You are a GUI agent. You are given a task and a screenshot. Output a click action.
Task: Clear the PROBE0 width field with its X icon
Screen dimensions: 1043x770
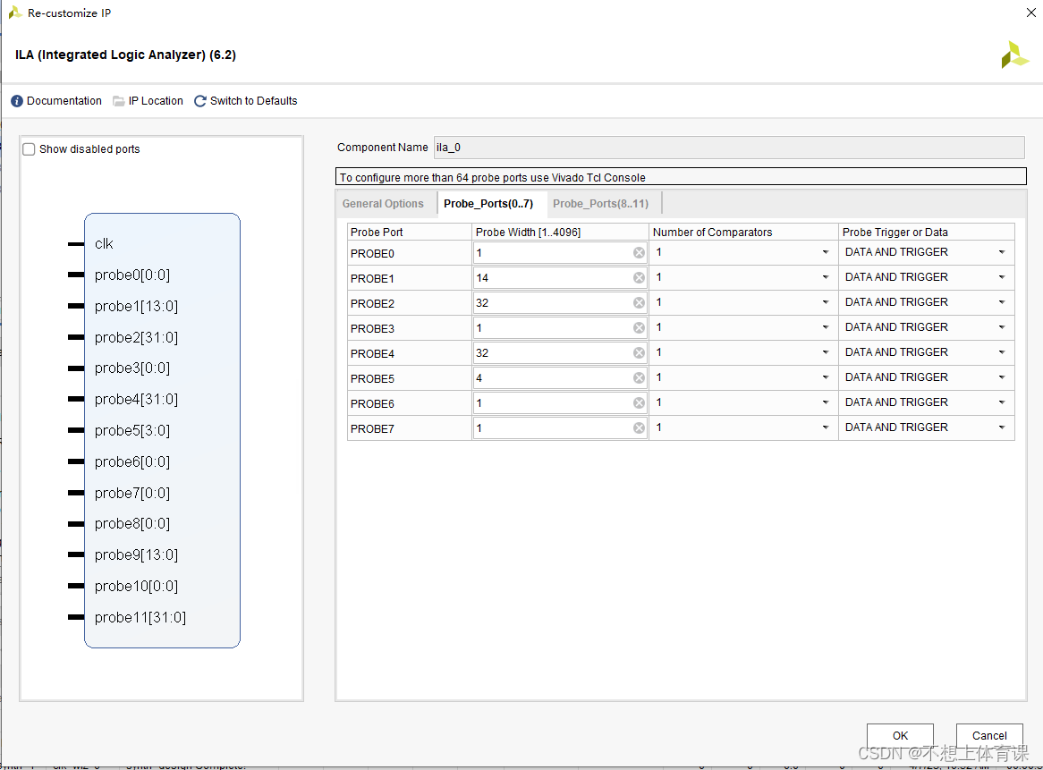click(x=639, y=253)
